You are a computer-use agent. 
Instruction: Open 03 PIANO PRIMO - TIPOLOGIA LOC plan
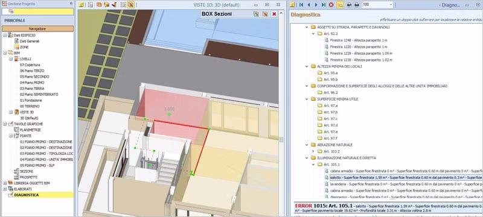click(46, 153)
